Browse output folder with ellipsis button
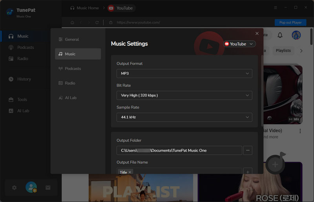Screen dimensions: 314x202 247,150
